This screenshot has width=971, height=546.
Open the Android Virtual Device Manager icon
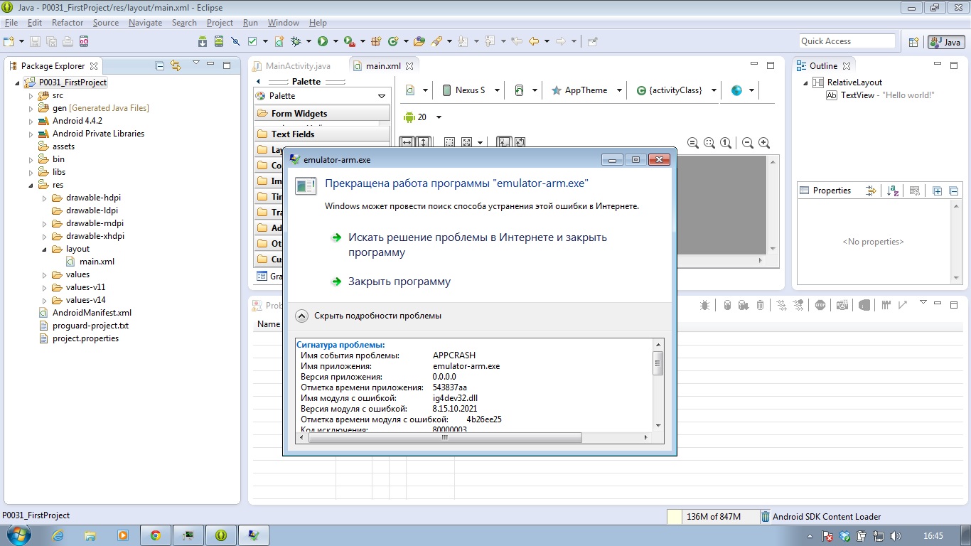coord(219,41)
